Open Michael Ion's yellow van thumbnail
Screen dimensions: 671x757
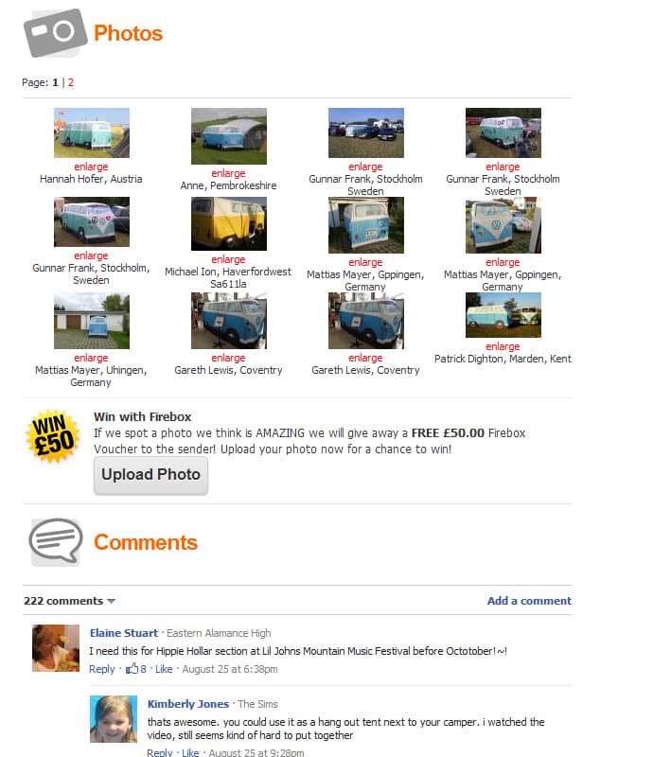tap(229, 223)
